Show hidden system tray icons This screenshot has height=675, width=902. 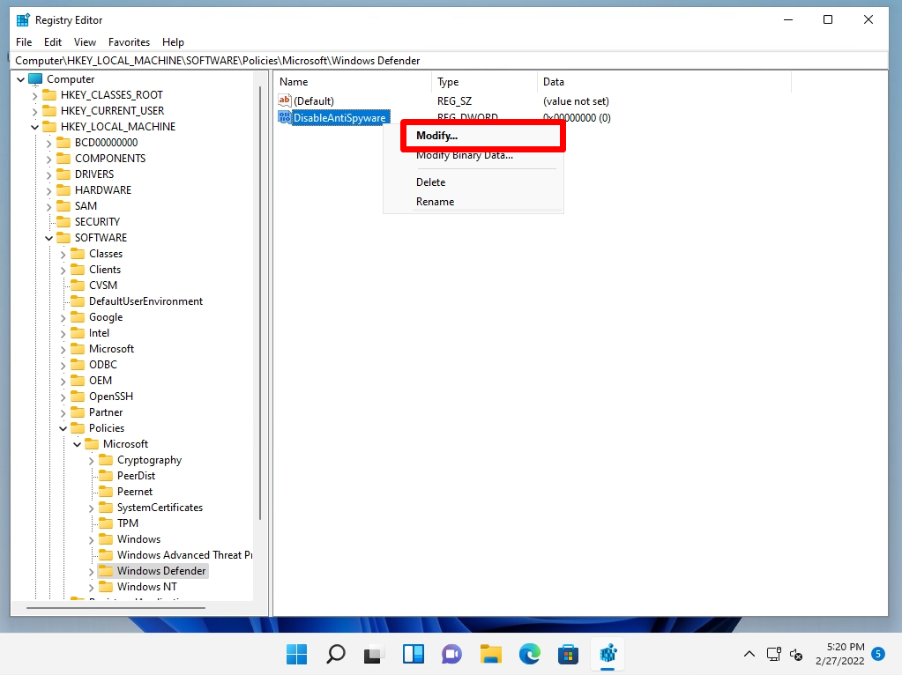[x=749, y=654]
